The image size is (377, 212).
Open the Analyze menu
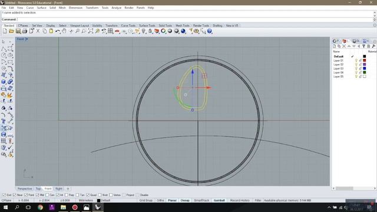point(117,8)
